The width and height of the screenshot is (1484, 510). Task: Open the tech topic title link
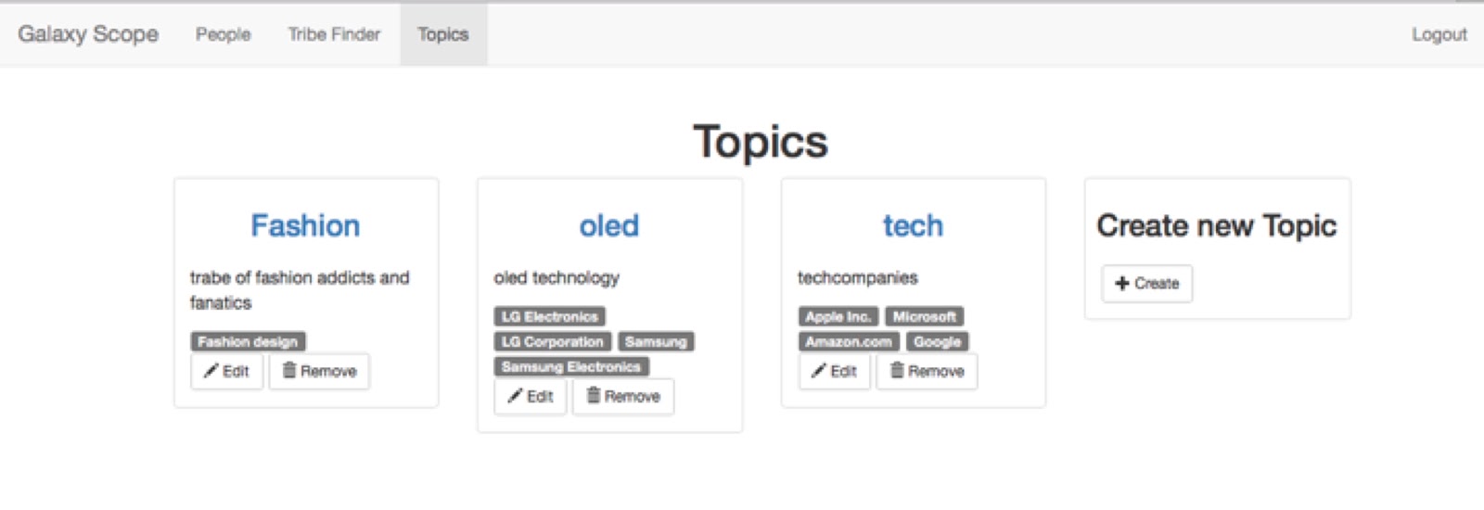pyautogui.click(x=913, y=225)
